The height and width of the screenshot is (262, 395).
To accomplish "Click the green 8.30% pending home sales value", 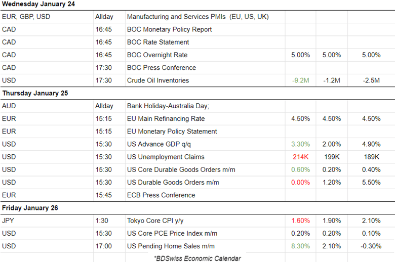I will [300, 246].
